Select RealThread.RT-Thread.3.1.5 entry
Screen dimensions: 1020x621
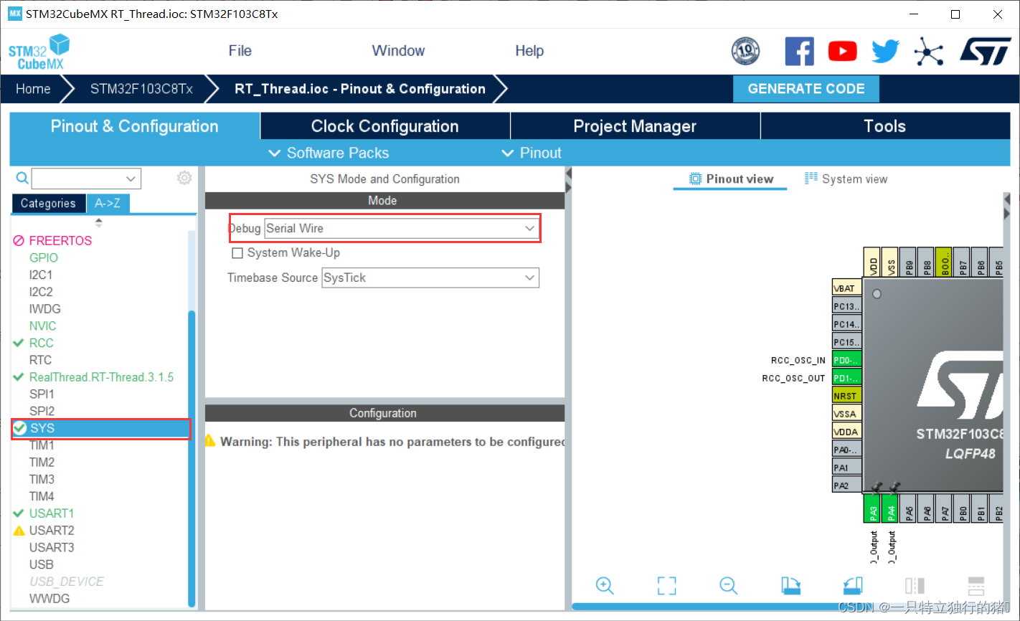click(101, 377)
